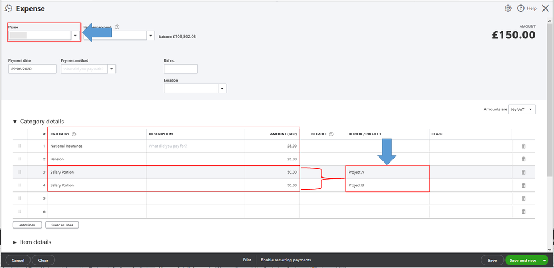Open the settings gear icon
The image size is (554, 268).
[x=508, y=8]
